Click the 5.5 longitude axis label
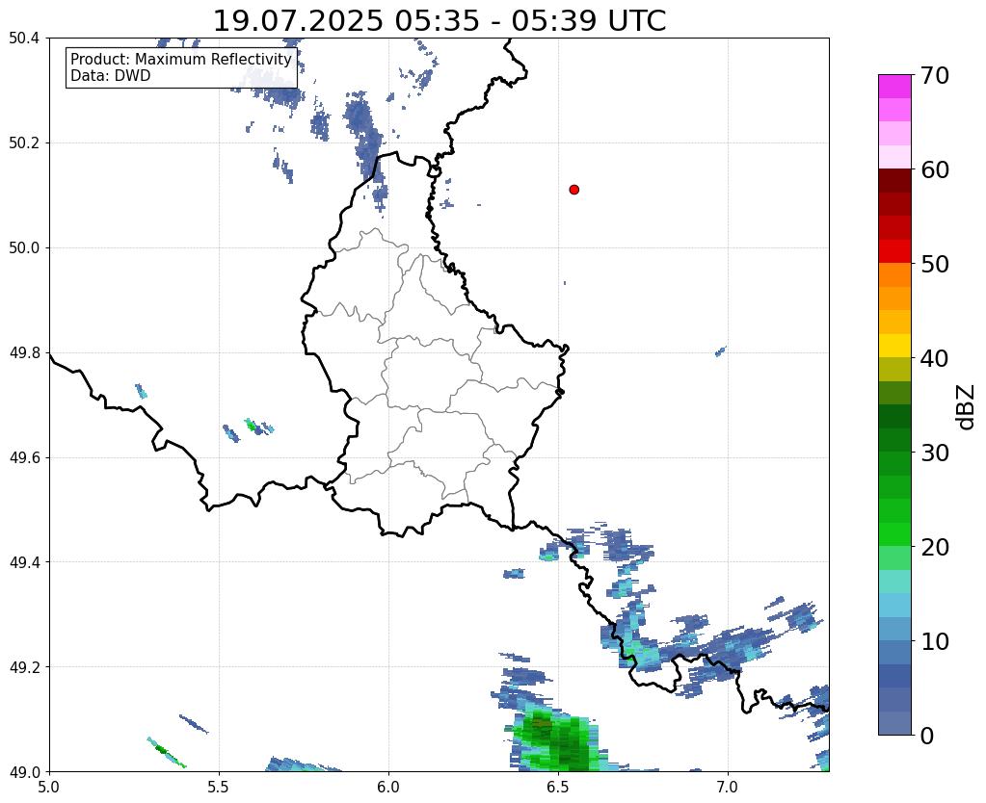The height and width of the screenshot is (803, 986). click(x=219, y=787)
